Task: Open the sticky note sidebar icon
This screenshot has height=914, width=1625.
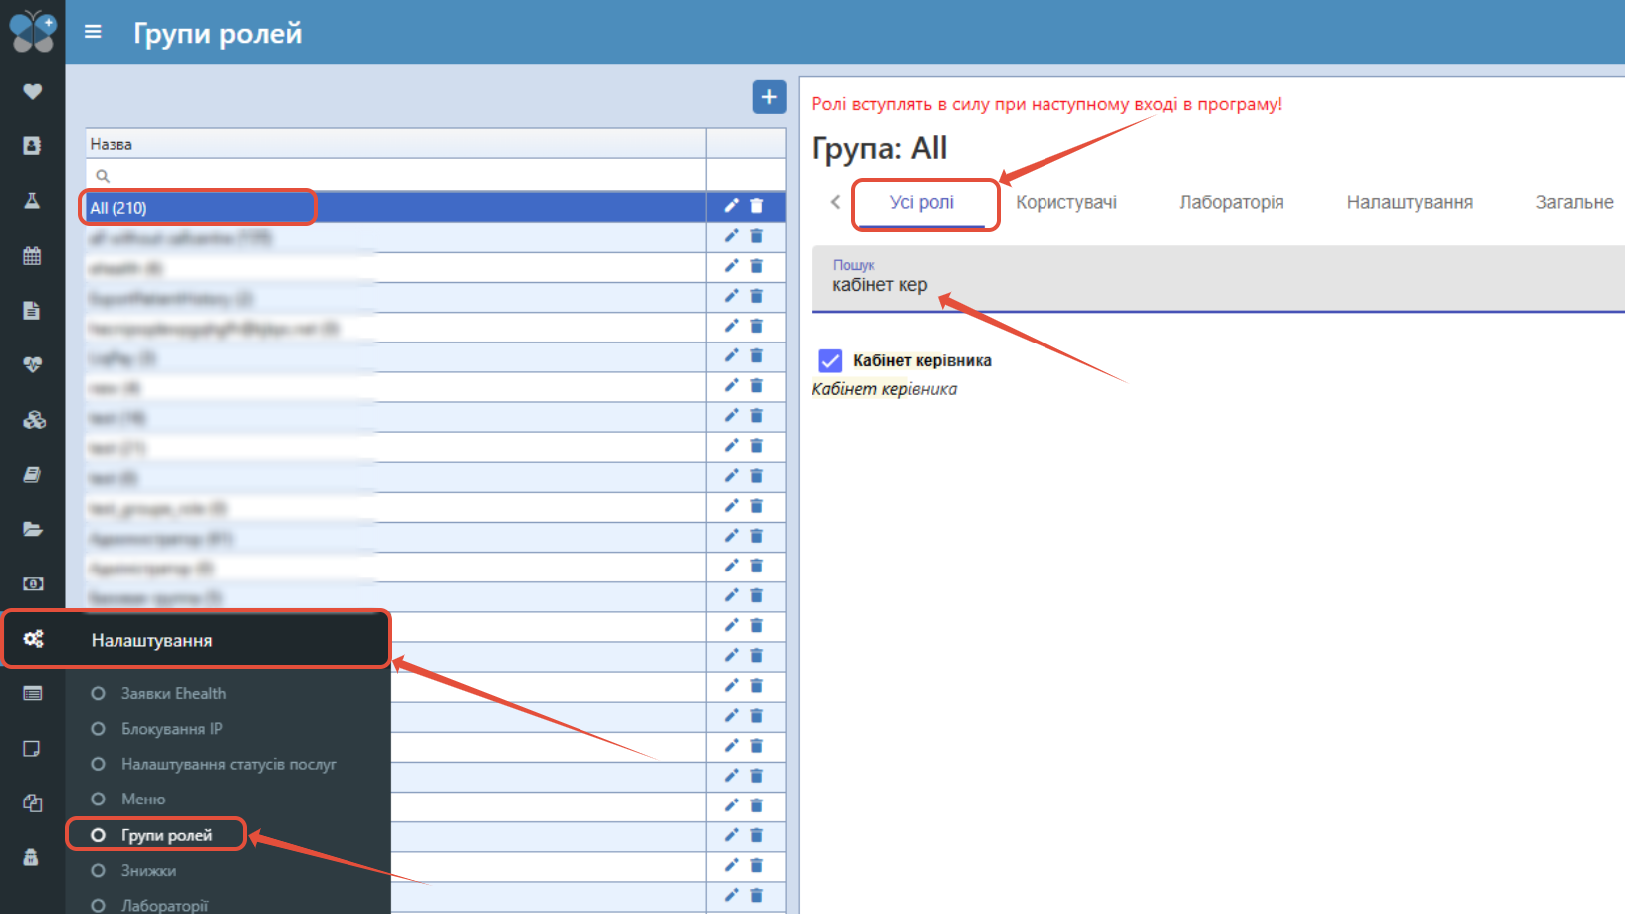Action: [x=32, y=748]
